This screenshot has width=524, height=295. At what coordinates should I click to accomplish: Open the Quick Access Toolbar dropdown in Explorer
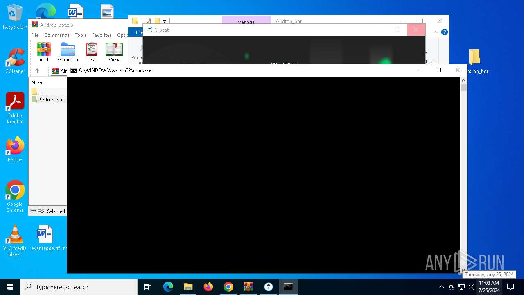(165, 21)
